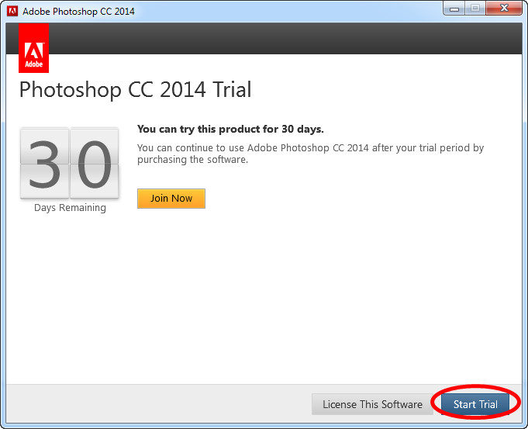Click the red Adobe logo banner
Viewport: 528px width, 429px height.
coord(33,48)
